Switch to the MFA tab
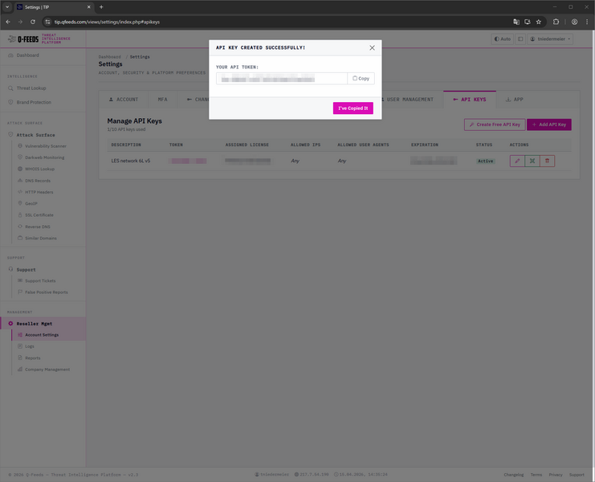 162,100
